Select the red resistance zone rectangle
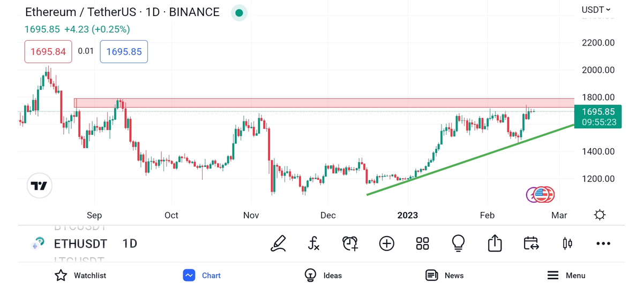 tap(322, 103)
